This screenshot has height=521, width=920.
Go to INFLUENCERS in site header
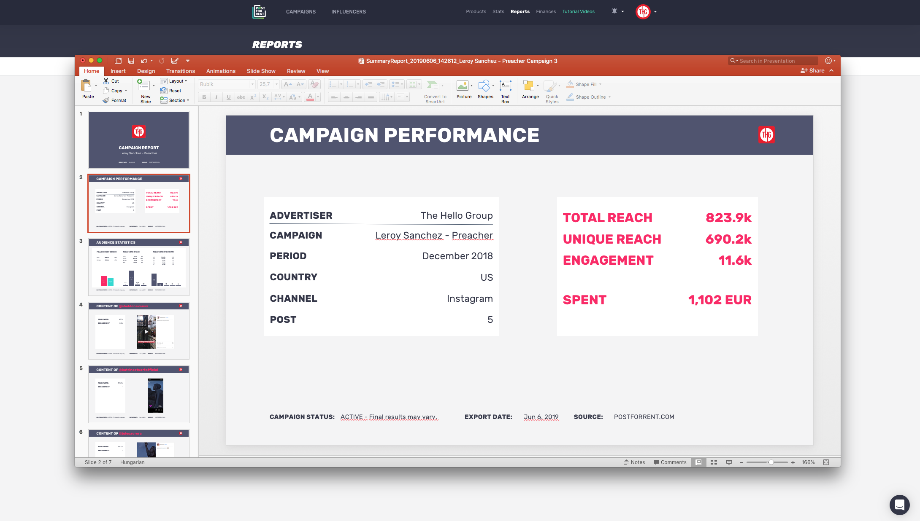349,11
